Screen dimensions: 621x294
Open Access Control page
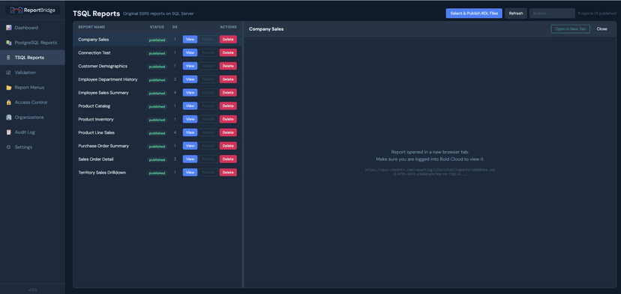[x=32, y=102]
